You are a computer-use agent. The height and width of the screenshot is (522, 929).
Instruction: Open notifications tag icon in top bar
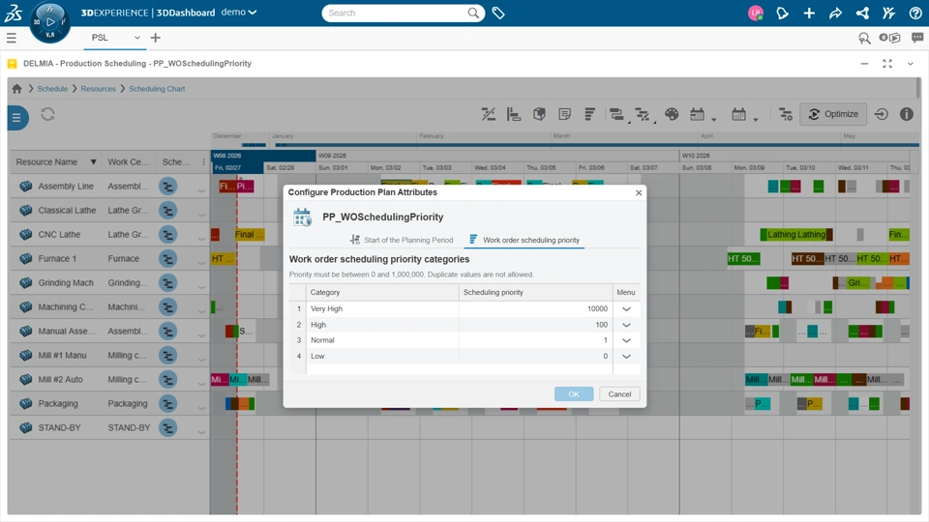pos(782,13)
